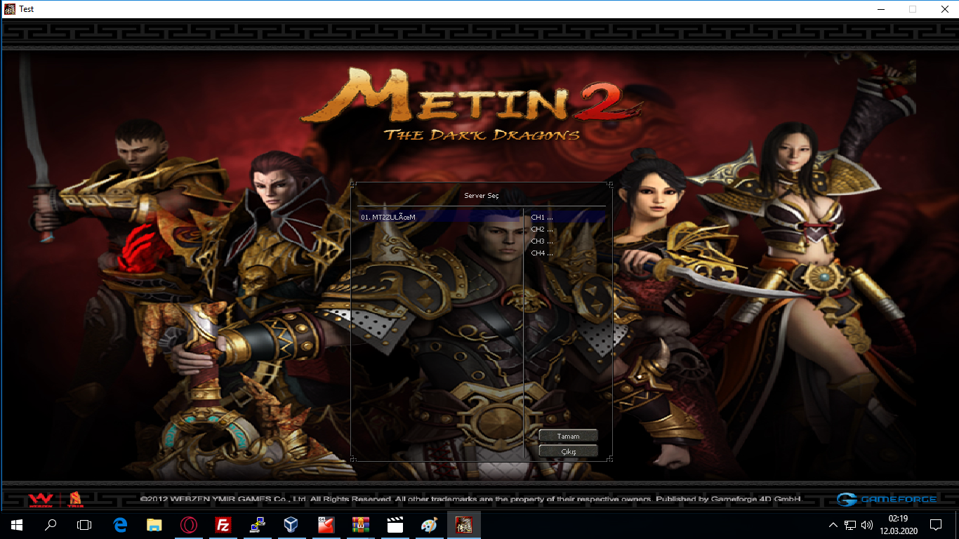Open the clapperboard video app on taskbar
Screen dimensions: 959x539
pyautogui.click(x=395, y=524)
